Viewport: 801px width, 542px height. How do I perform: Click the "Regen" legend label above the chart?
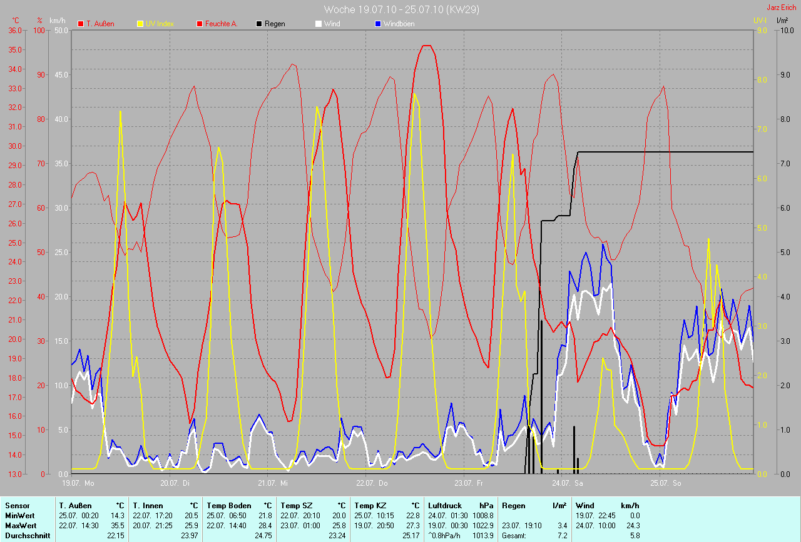(275, 24)
